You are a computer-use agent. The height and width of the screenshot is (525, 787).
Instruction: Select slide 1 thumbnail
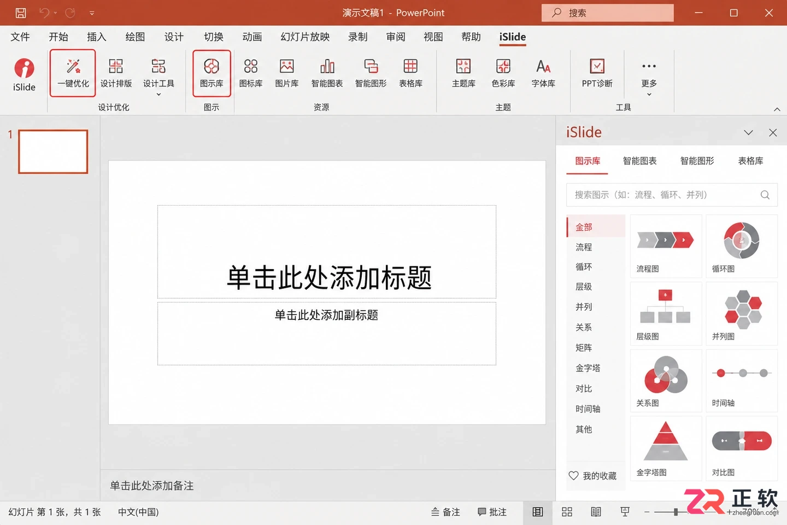pos(53,151)
